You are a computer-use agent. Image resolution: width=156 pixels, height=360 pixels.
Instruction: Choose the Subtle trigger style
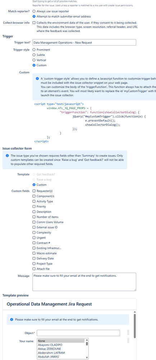tap(34, 55)
